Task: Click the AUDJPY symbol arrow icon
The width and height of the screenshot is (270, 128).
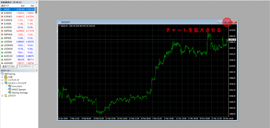Action: [x=2, y=60]
